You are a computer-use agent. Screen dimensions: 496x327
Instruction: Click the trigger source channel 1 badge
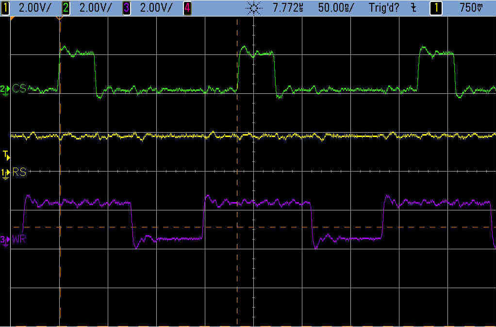point(435,8)
